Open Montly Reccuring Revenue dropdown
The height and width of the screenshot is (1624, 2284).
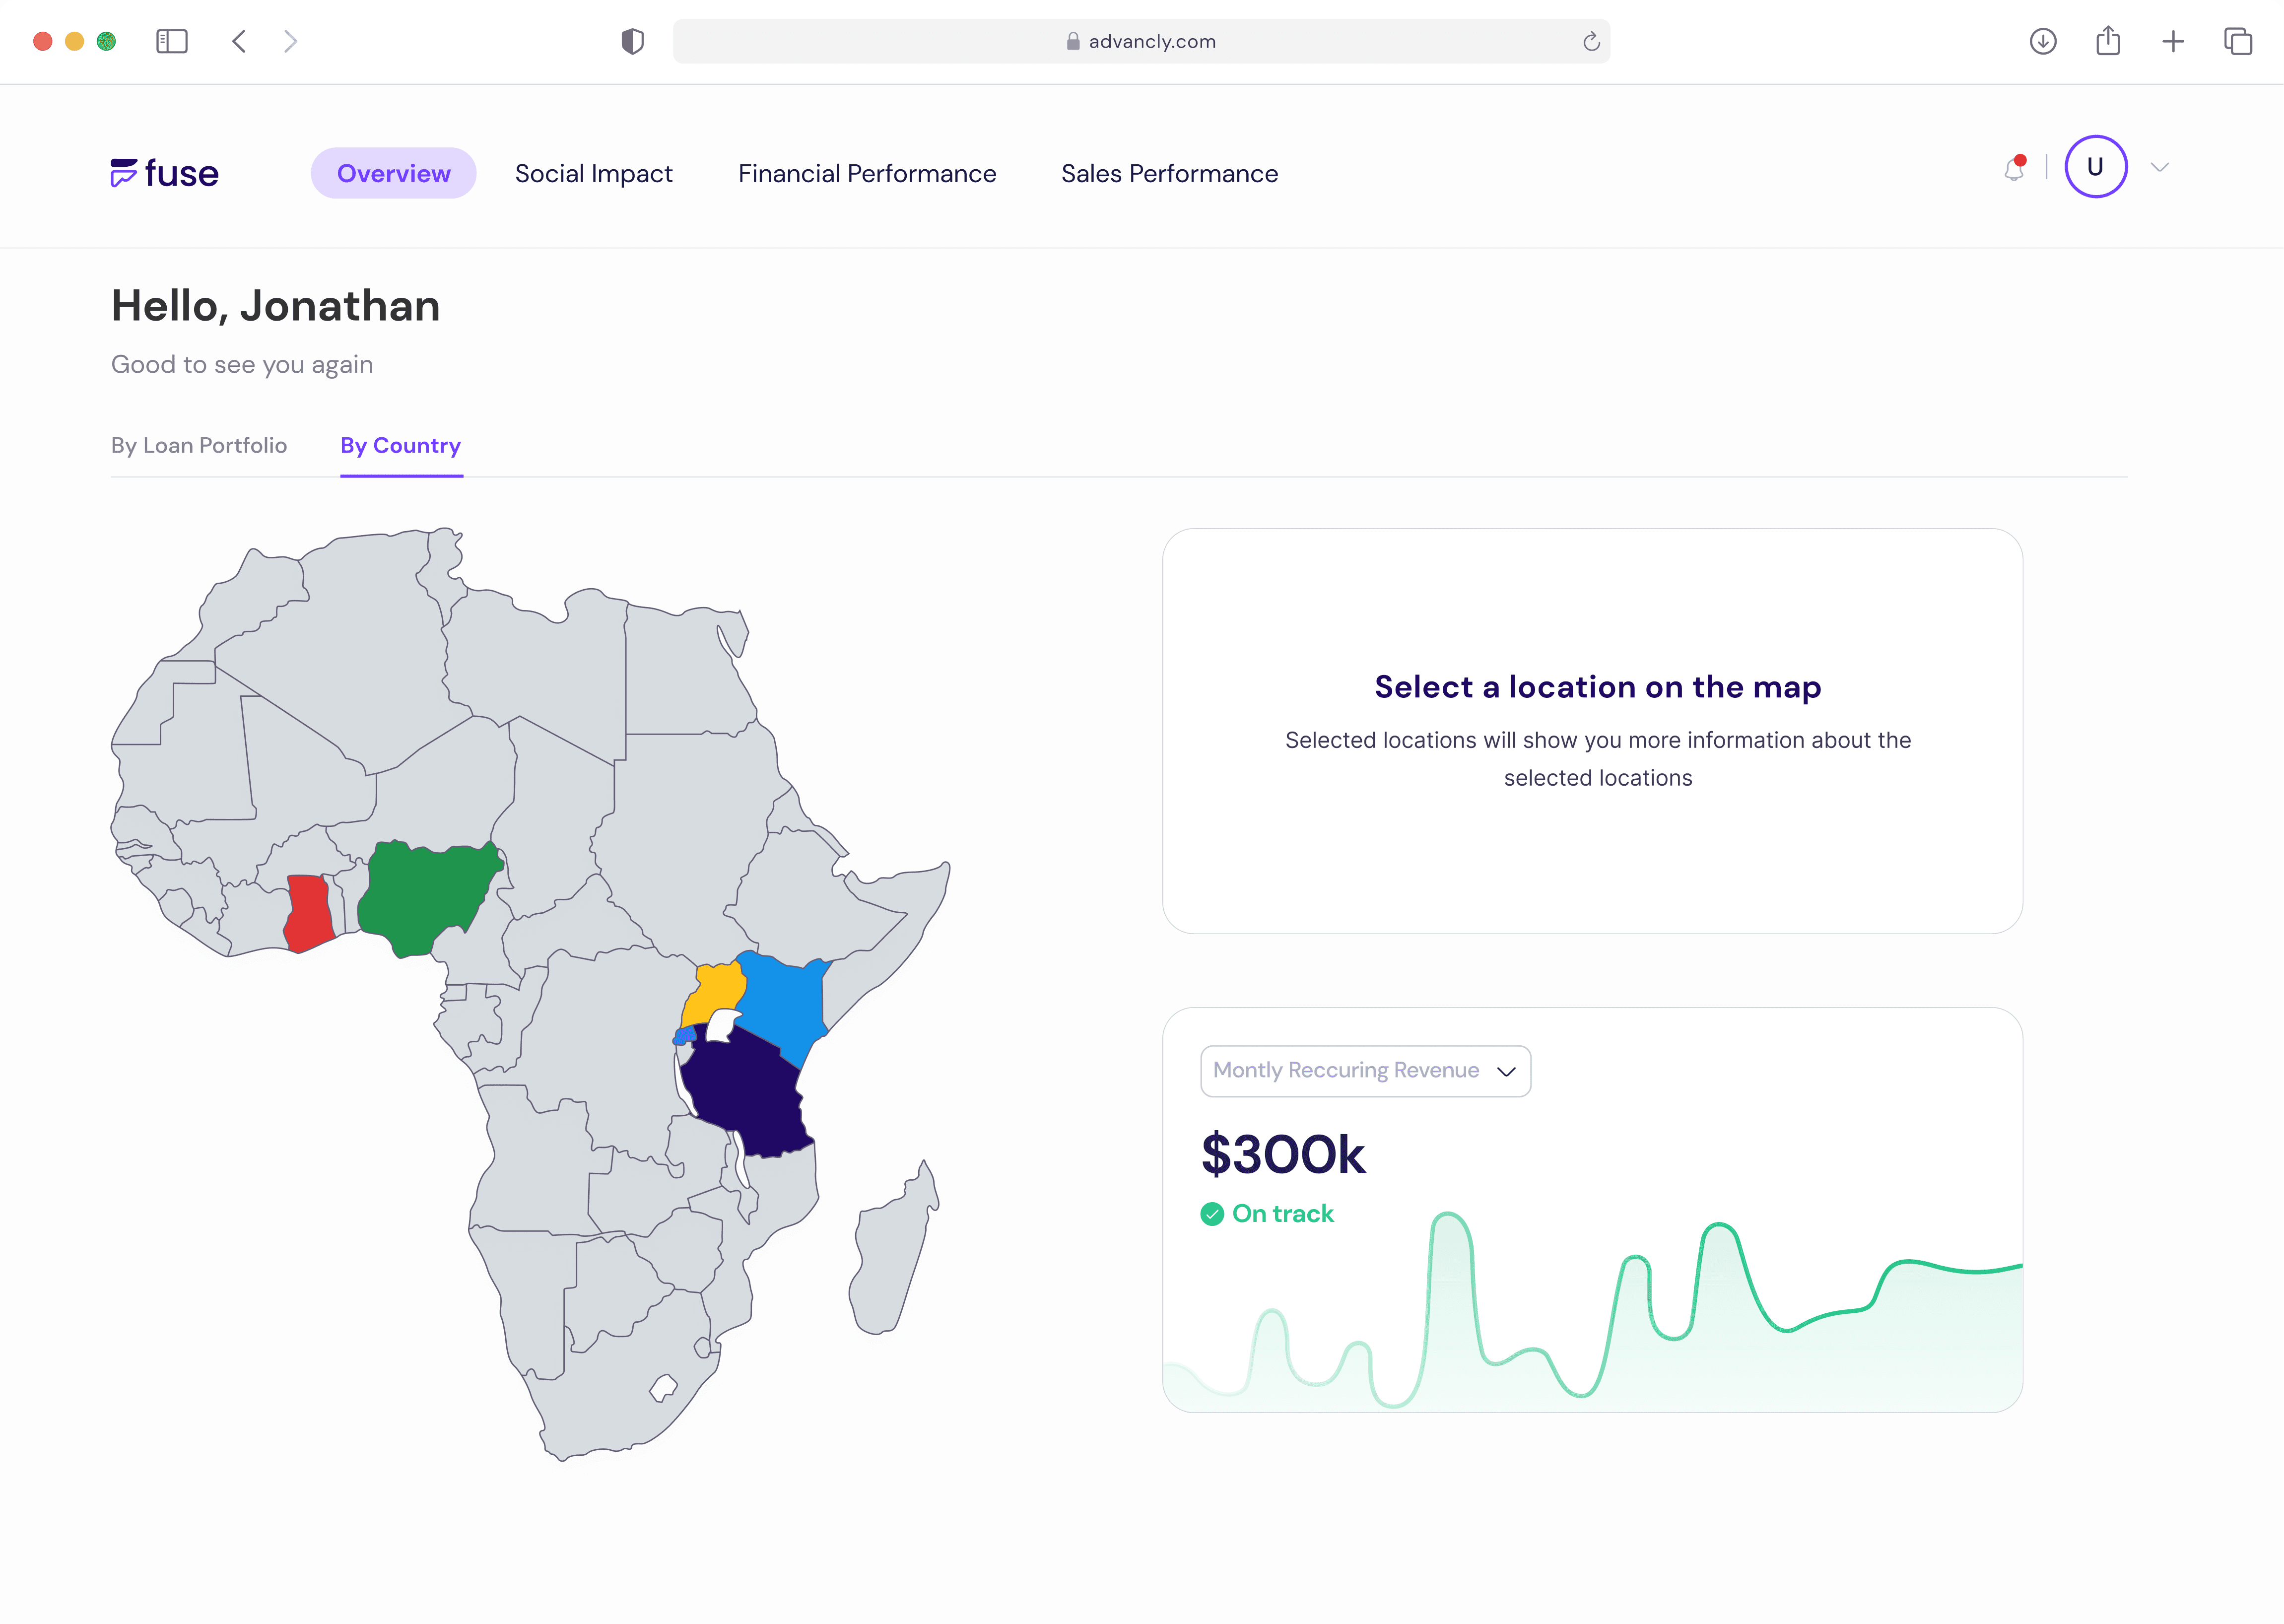pos(1365,1071)
